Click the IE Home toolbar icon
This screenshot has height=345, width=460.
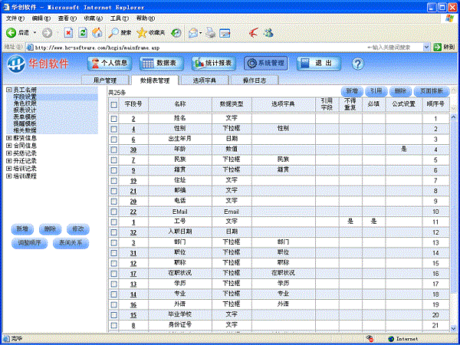[96, 33]
